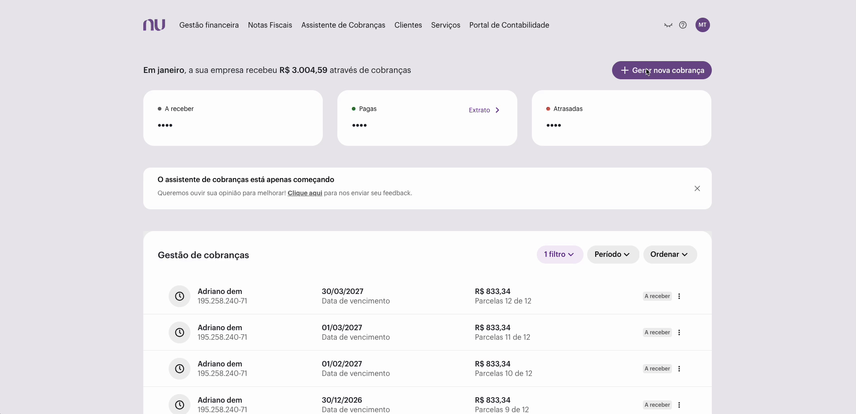Expand the 1 filtro dropdown
This screenshot has width=856, height=414.
pos(559,255)
